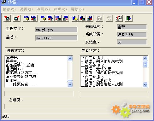Click up arrow of 传输状态 scrollbar
Image resolution: width=154 pixels, height=121 pixels.
pos(70,58)
